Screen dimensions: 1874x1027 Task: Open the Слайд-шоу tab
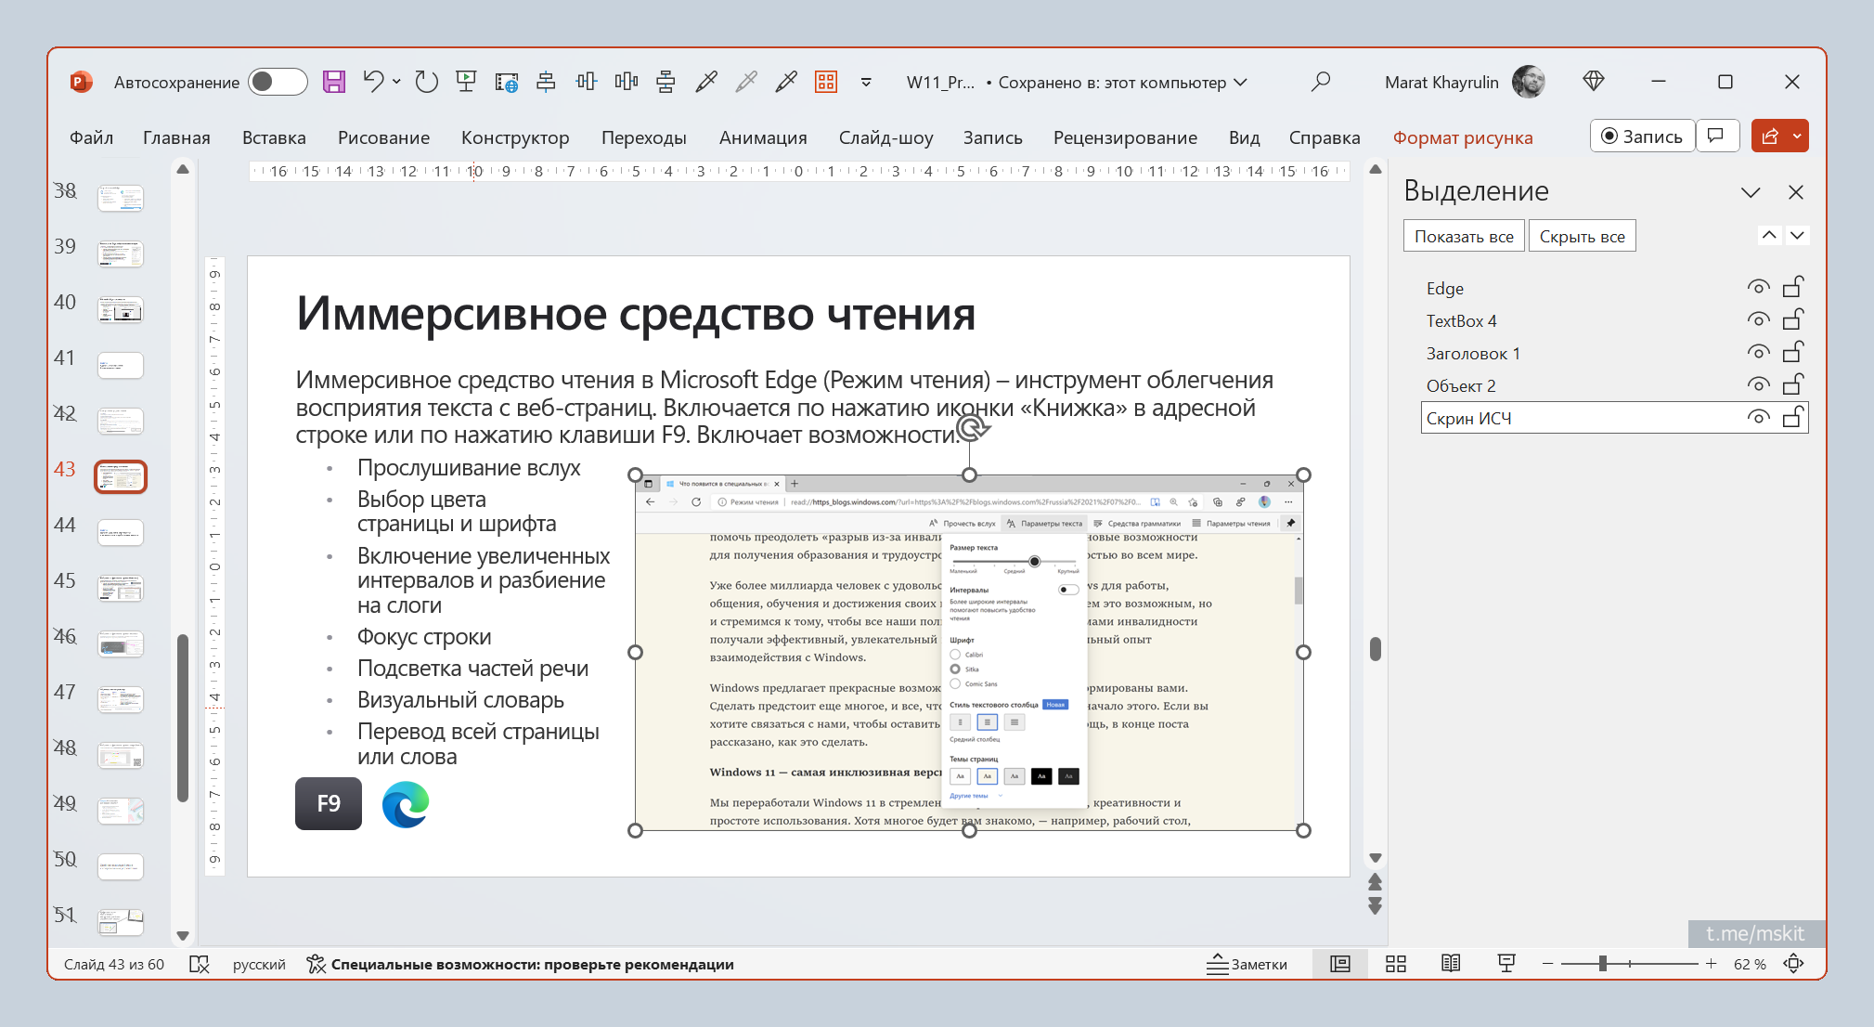[885, 137]
